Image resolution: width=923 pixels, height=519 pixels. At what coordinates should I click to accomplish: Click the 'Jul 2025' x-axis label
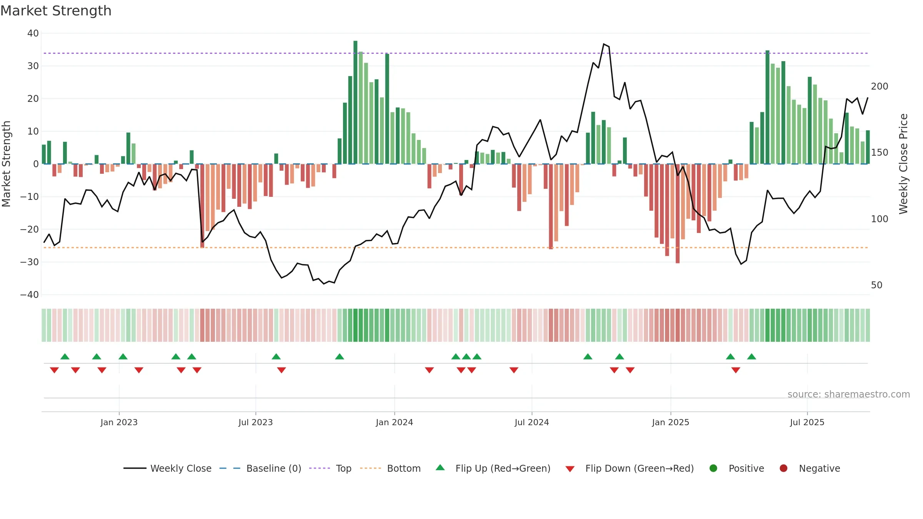(x=807, y=423)
